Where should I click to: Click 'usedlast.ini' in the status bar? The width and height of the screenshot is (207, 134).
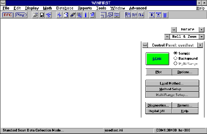[114, 130]
